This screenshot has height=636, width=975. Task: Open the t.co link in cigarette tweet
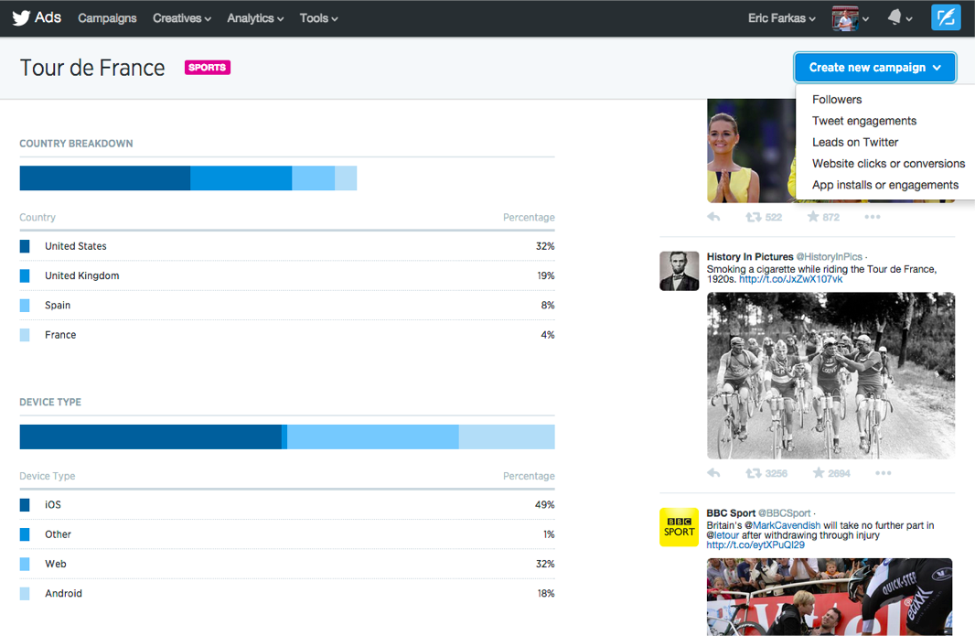pyautogui.click(x=790, y=279)
